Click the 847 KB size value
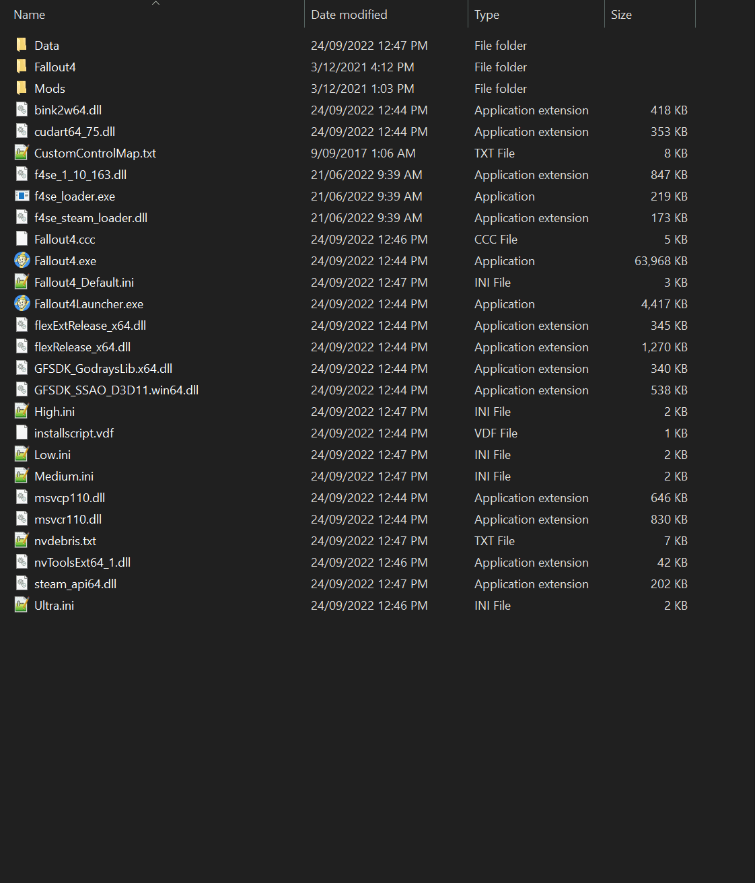Image resolution: width=755 pixels, height=883 pixels. (669, 175)
